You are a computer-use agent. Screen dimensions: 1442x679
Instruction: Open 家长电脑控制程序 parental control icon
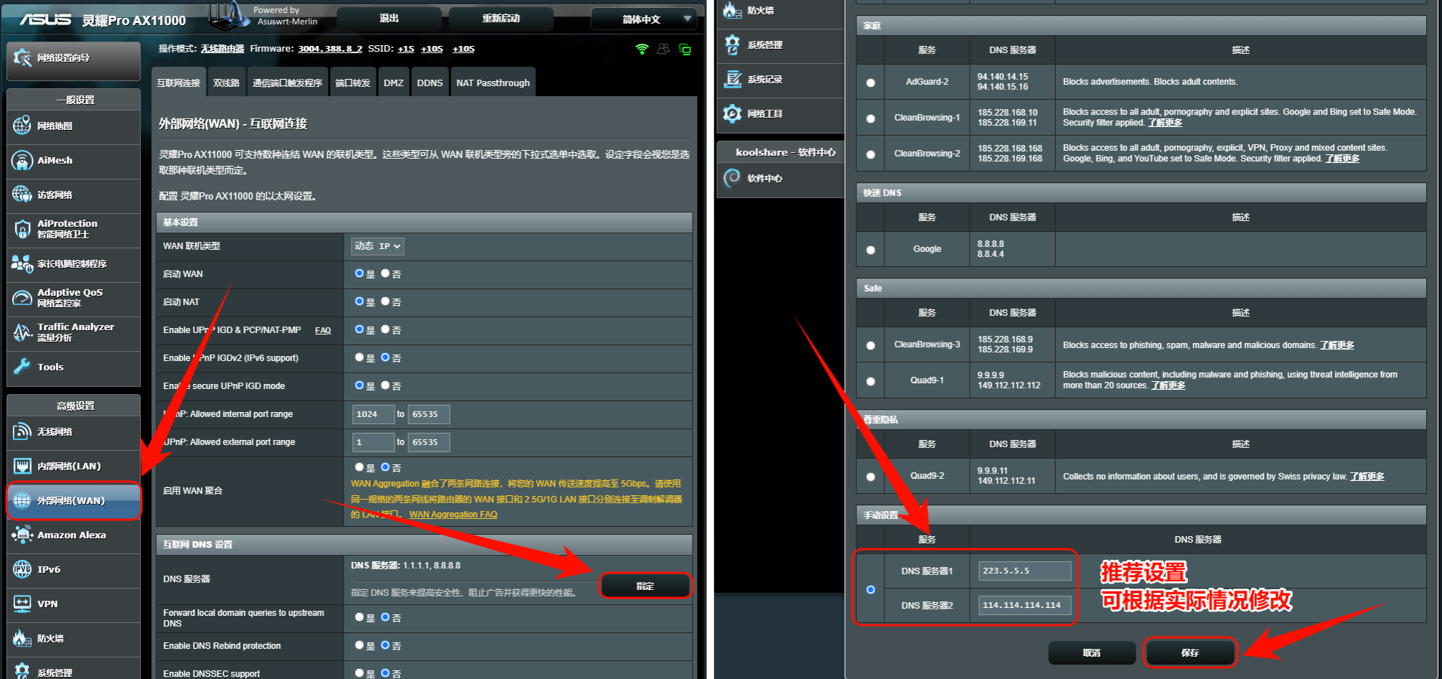(x=22, y=263)
